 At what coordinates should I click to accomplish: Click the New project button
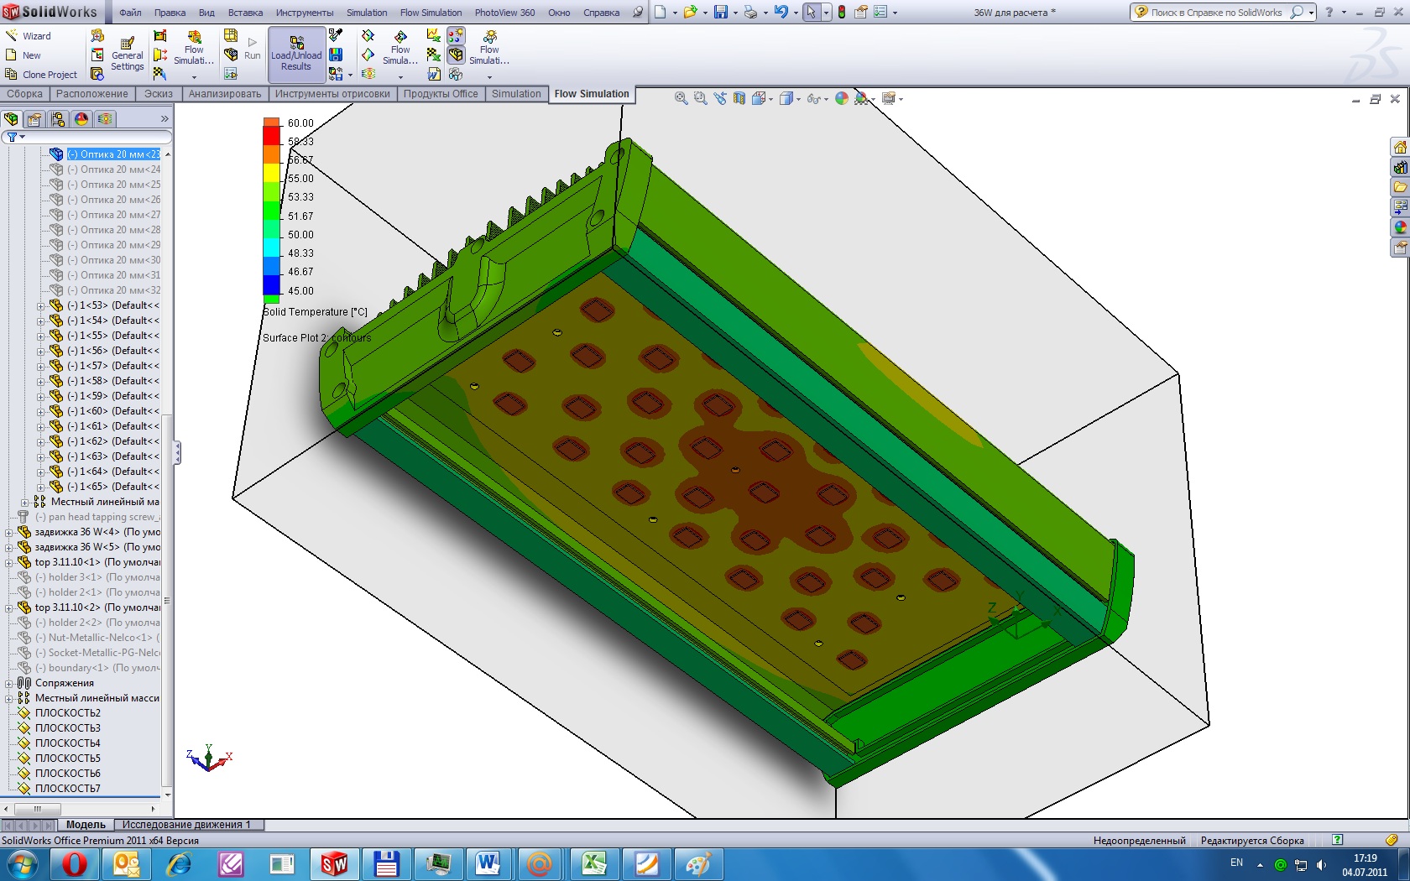[x=23, y=55]
